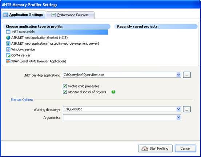Click the .NET executable window icon
Screen dimensions: 201x157
tap(8, 32)
